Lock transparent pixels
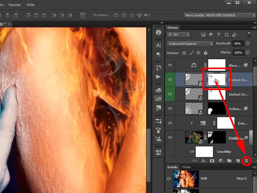The height and width of the screenshot is (193, 257). (x=184, y=53)
